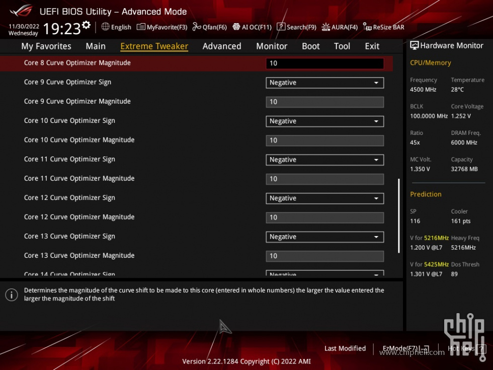Viewport: 493px width, 370px height.
Task: Click the CPU/Memory section heading
Action: (431, 62)
